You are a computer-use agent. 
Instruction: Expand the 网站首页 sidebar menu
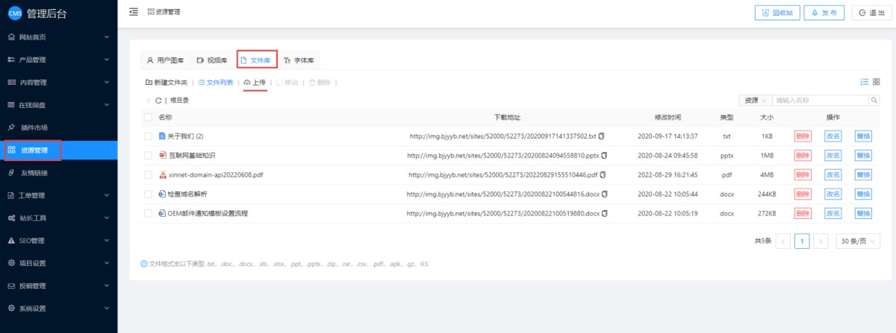click(x=59, y=37)
